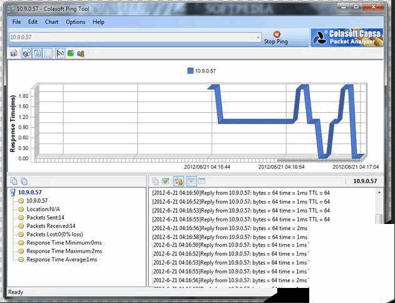Open the Chart menu
Viewport: 395px width, 303px height.
(51, 22)
